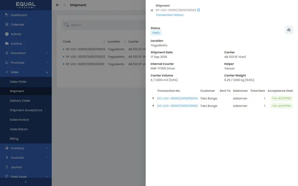Click the search magnifier icon
Screen dimensions: 298x186
pyautogui.click(x=67, y=25)
